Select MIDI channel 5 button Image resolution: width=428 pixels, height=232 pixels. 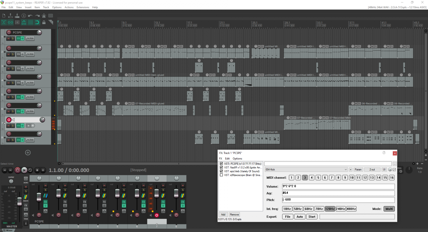point(318,178)
